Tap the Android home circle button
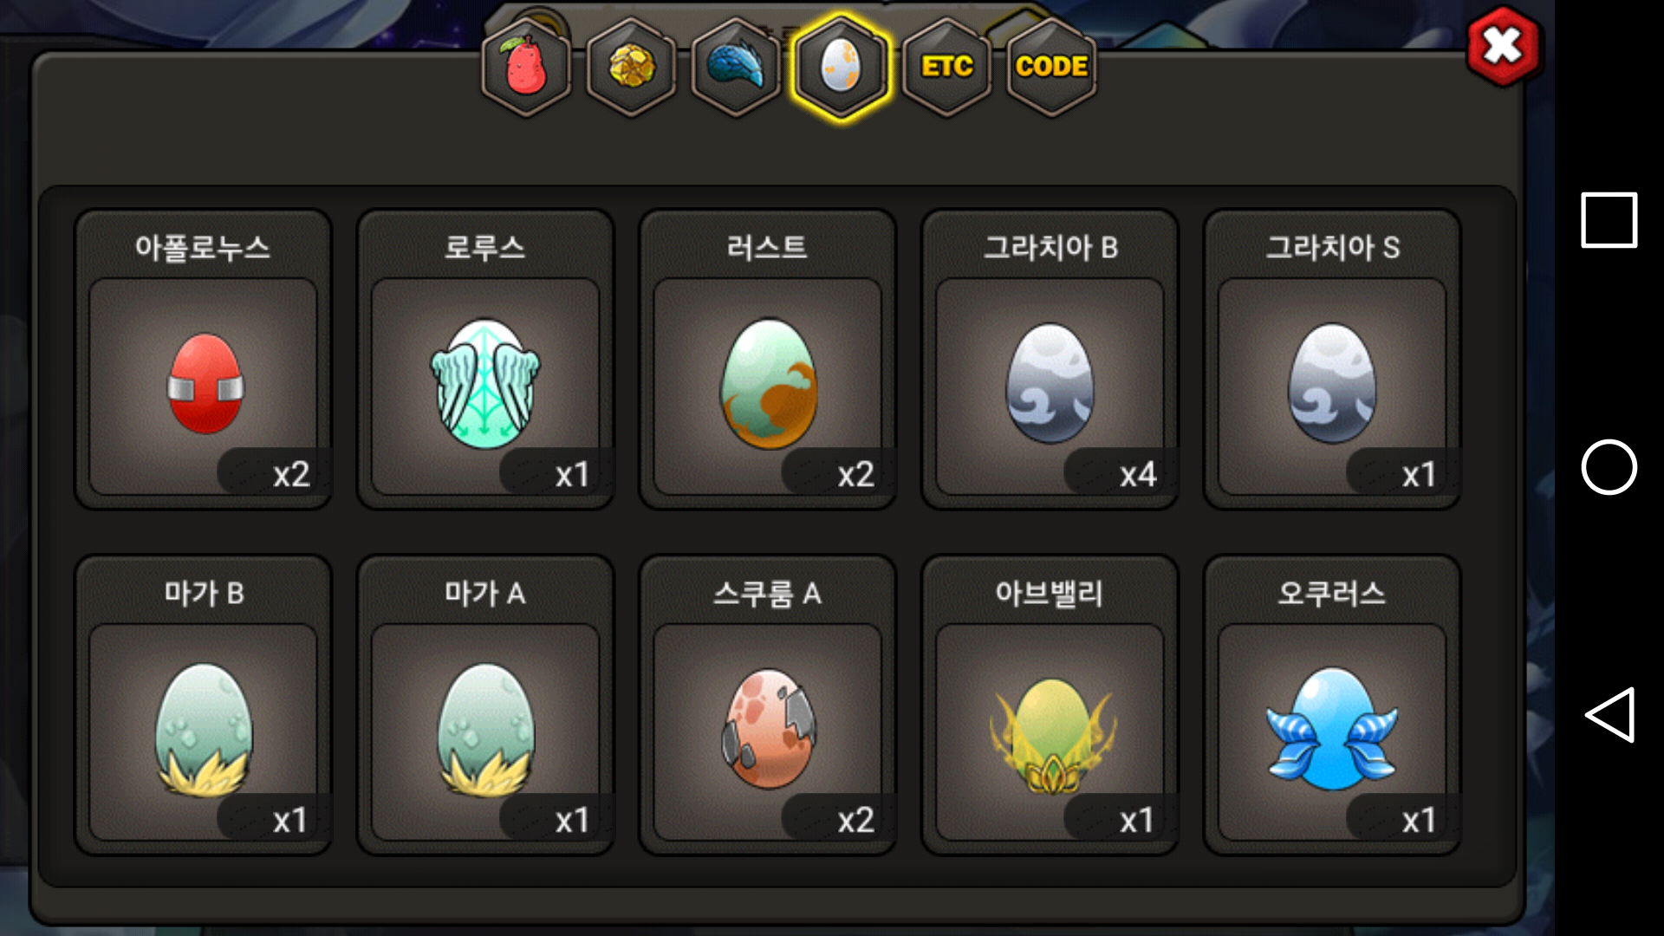 tap(1609, 467)
